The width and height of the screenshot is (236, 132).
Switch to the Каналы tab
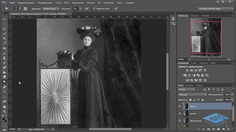tap(199, 85)
